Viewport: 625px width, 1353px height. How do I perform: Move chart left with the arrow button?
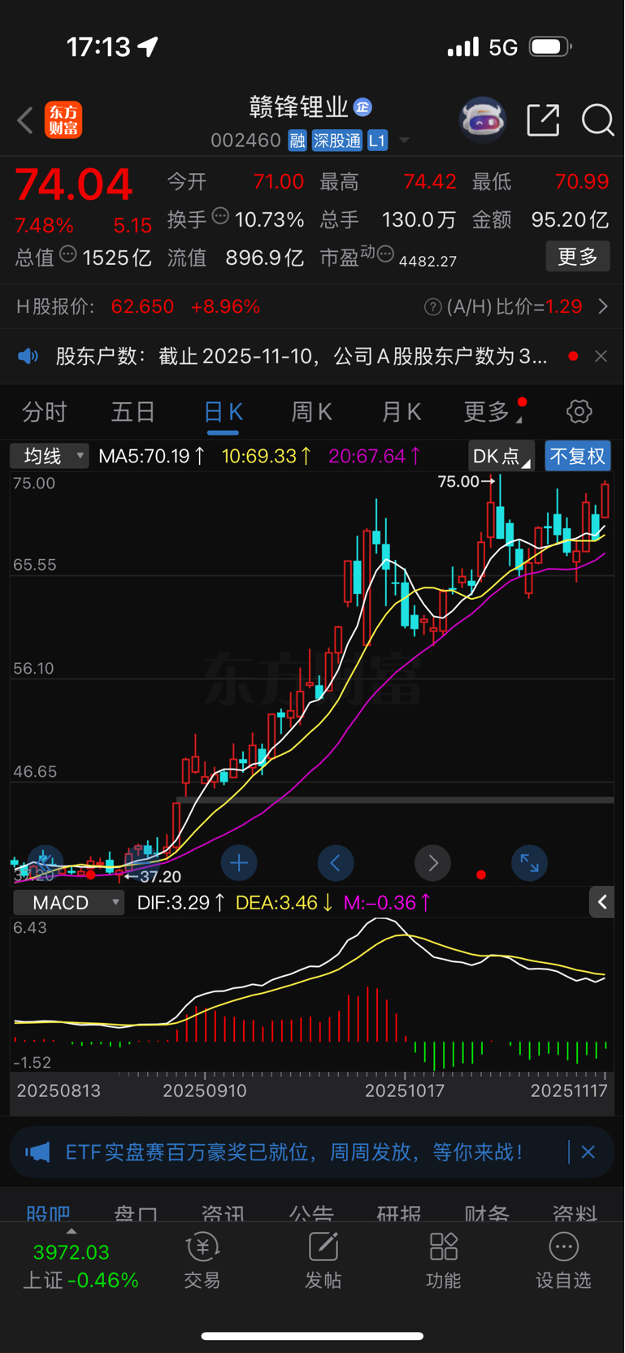(336, 863)
